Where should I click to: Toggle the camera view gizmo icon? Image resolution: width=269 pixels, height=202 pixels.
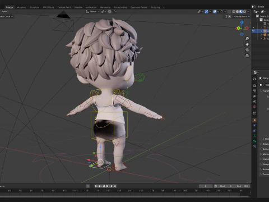coord(247,50)
